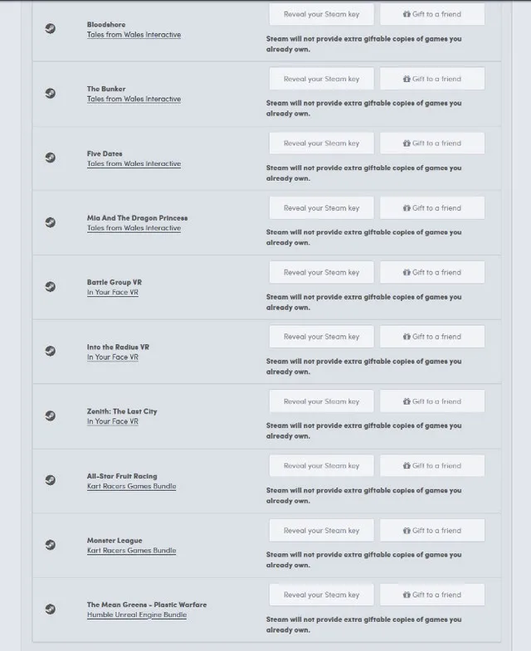Click the Steam icon beside Bloodshore
Viewport: 531px width, 651px height.
[x=51, y=29]
